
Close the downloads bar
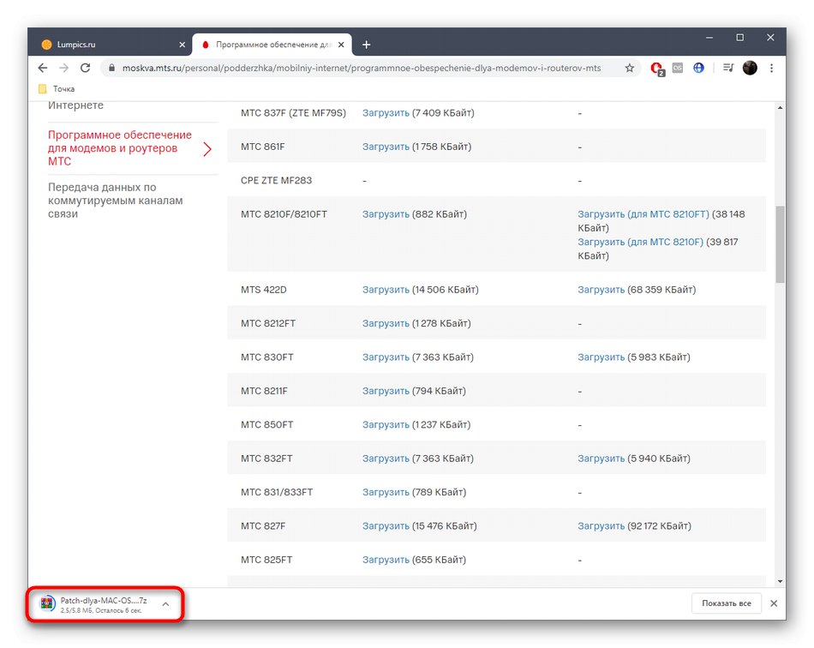(x=774, y=603)
